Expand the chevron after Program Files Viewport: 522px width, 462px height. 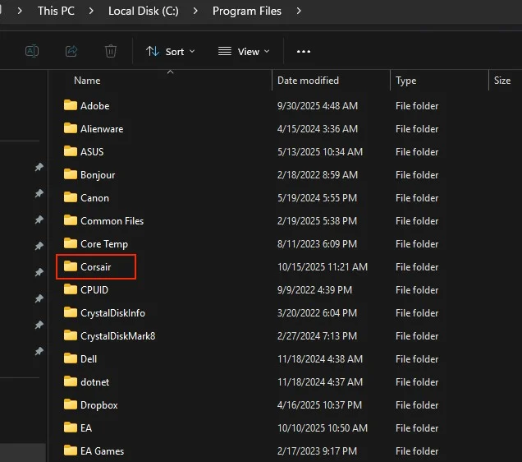[x=299, y=11]
